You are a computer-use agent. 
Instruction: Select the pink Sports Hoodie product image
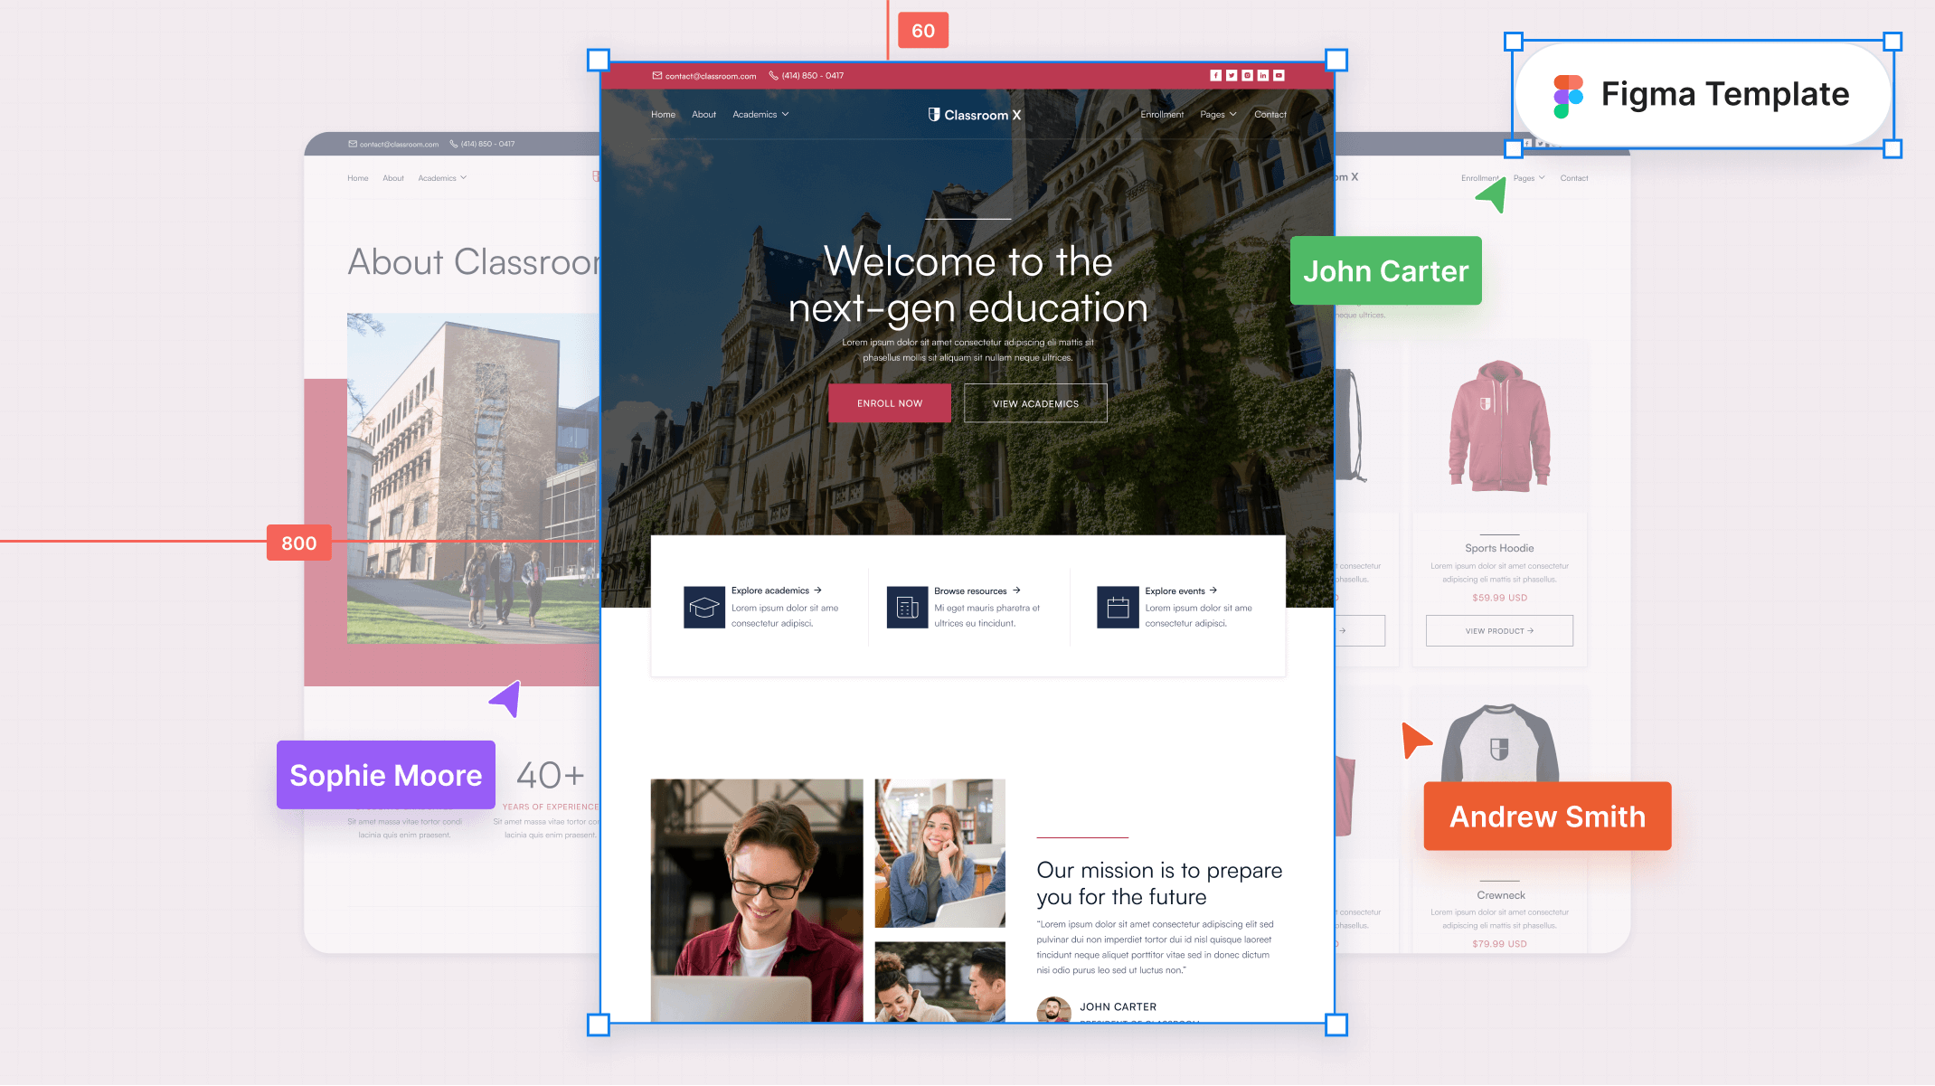coord(1499,426)
